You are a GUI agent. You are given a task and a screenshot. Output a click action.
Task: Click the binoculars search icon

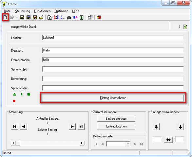(x=69, y=17)
